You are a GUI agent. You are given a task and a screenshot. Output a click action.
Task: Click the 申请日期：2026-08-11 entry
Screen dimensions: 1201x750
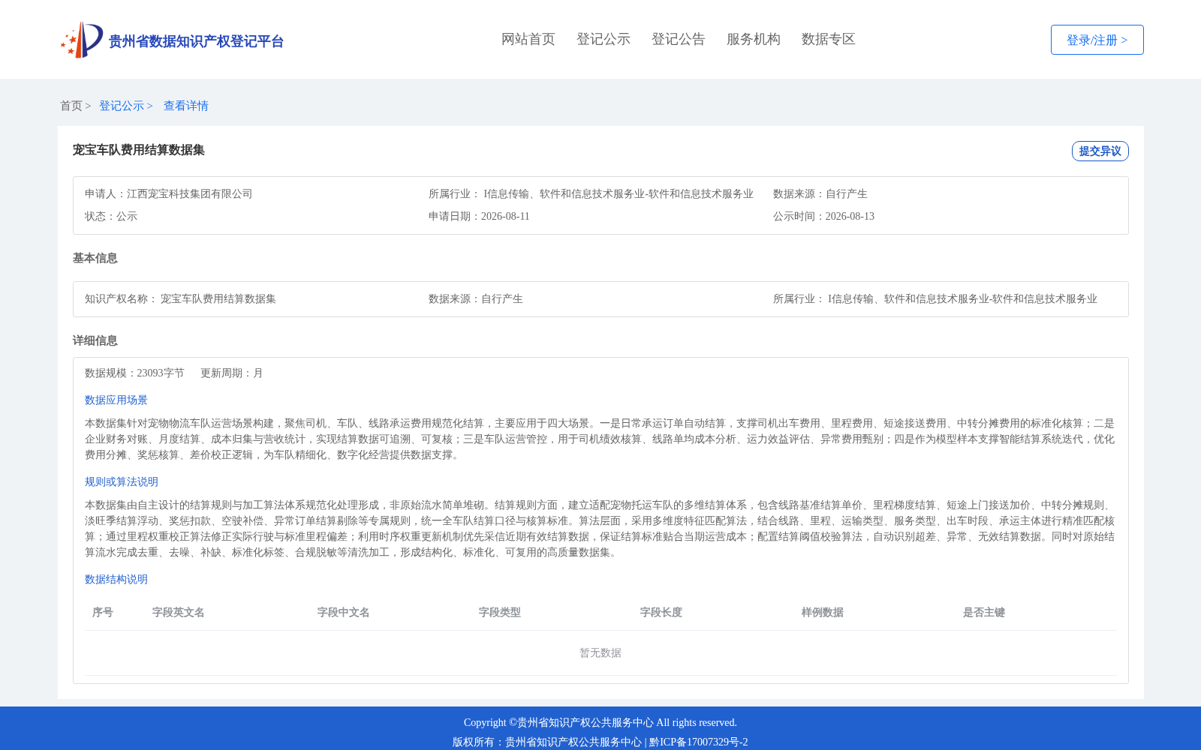pos(479,216)
